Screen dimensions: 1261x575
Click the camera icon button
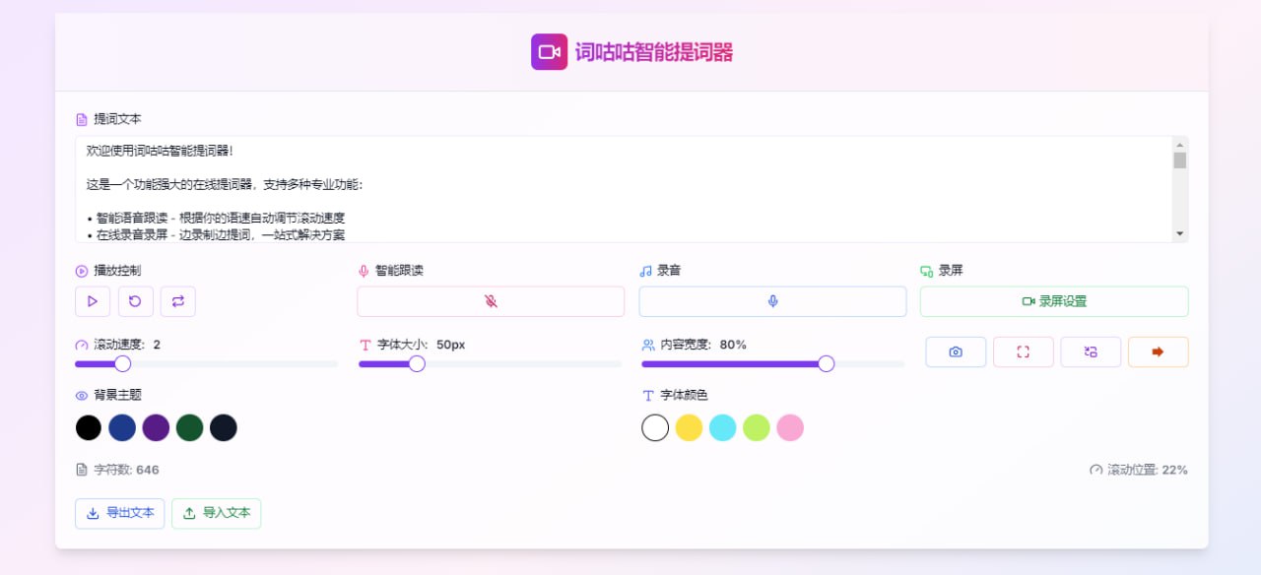point(956,351)
